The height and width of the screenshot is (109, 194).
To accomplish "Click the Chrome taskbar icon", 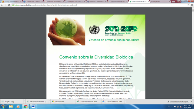I will point(26,107).
